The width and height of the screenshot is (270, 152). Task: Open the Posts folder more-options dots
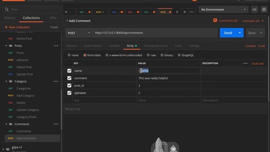(x=56, y=46)
